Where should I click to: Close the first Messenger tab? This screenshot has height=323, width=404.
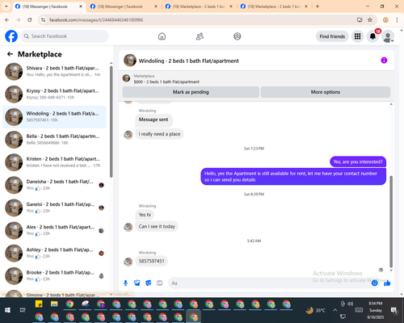click(81, 6)
